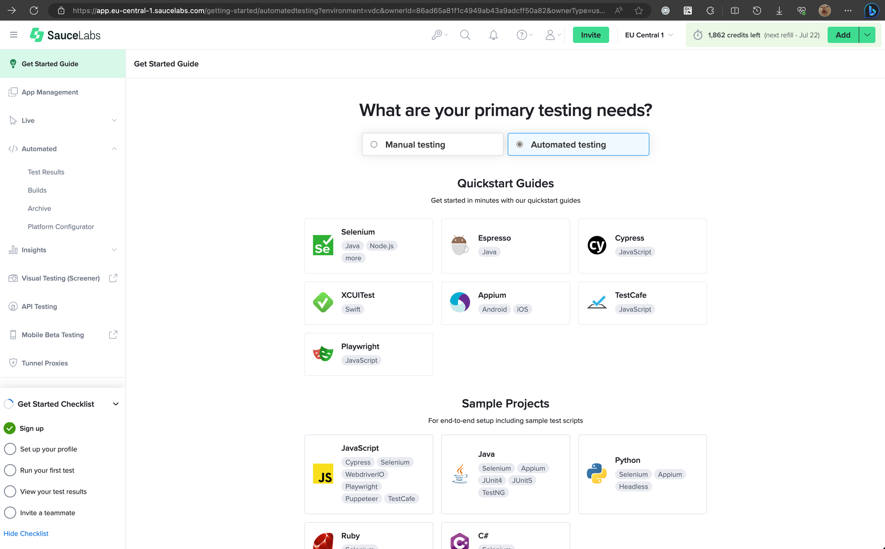885x549 pixels.
Task: Click the user account profile icon
Action: [550, 35]
